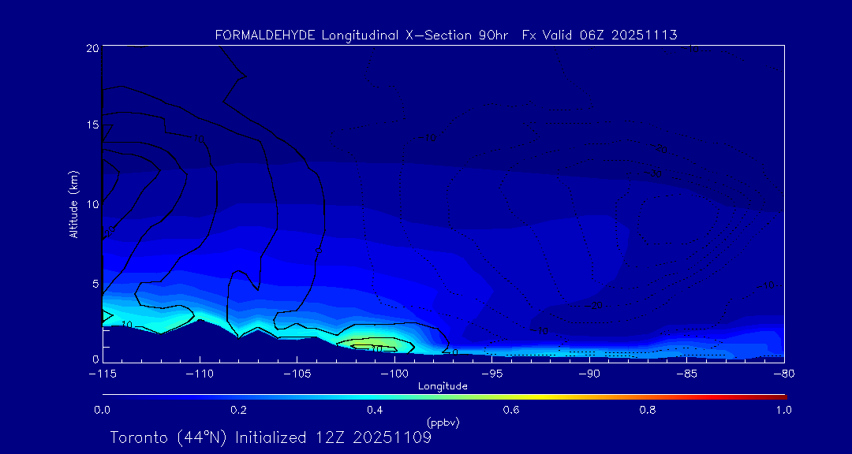Select the Longitude axis label
This screenshot has height=454, width=852.
443,386
